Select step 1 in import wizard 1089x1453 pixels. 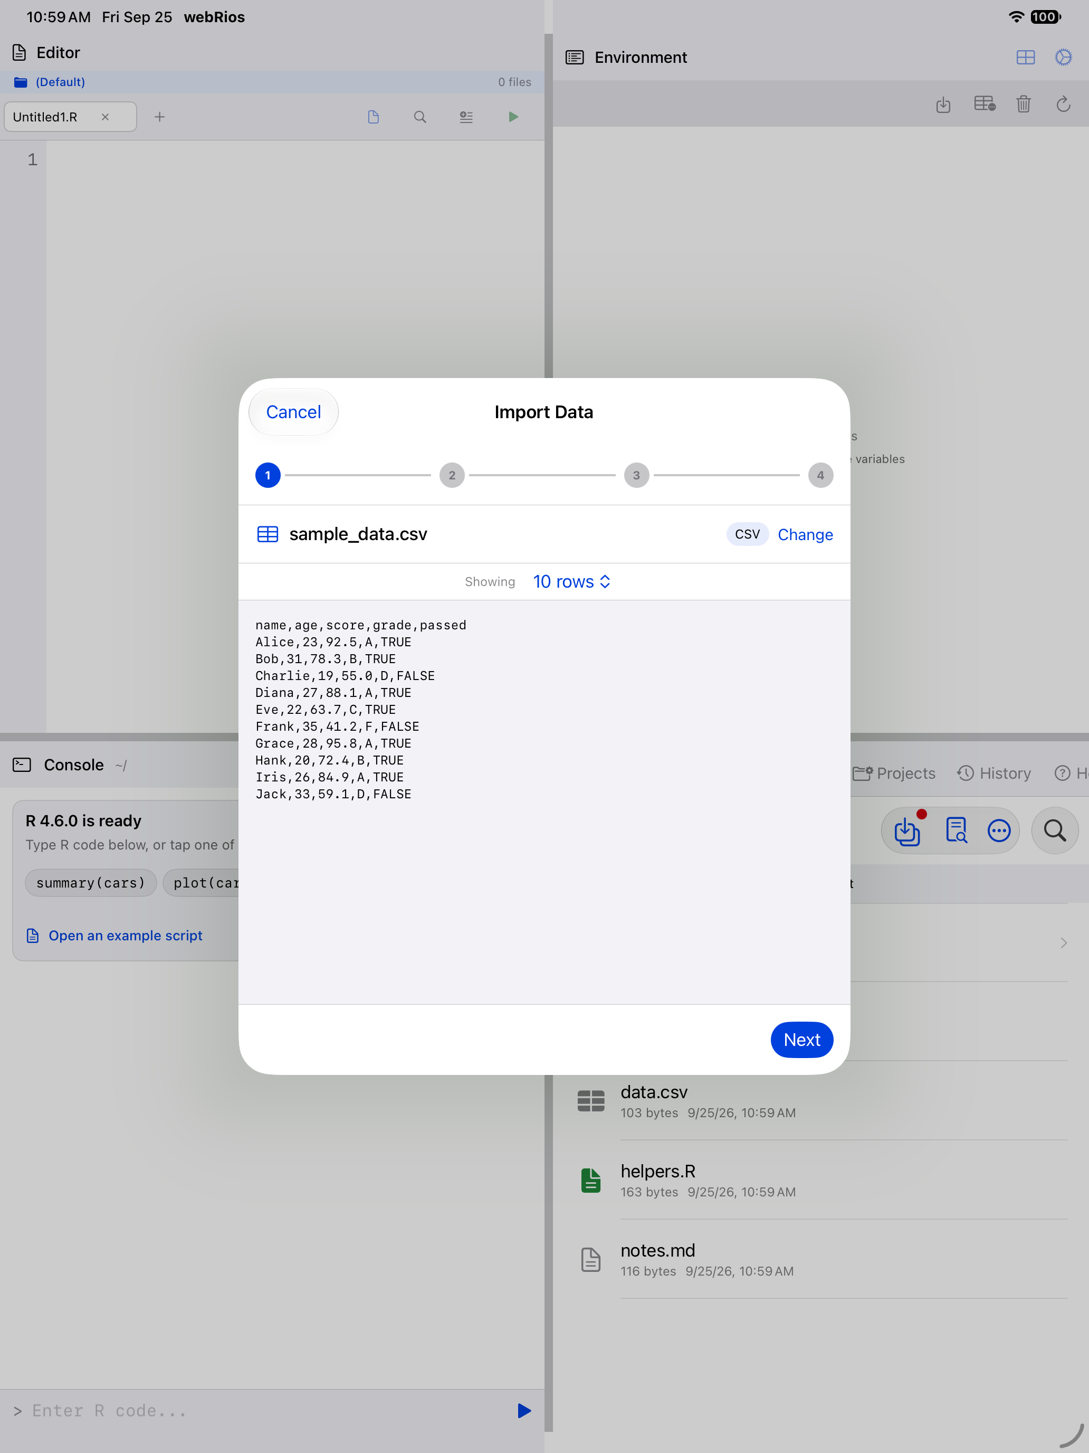[x=268, y=475]
